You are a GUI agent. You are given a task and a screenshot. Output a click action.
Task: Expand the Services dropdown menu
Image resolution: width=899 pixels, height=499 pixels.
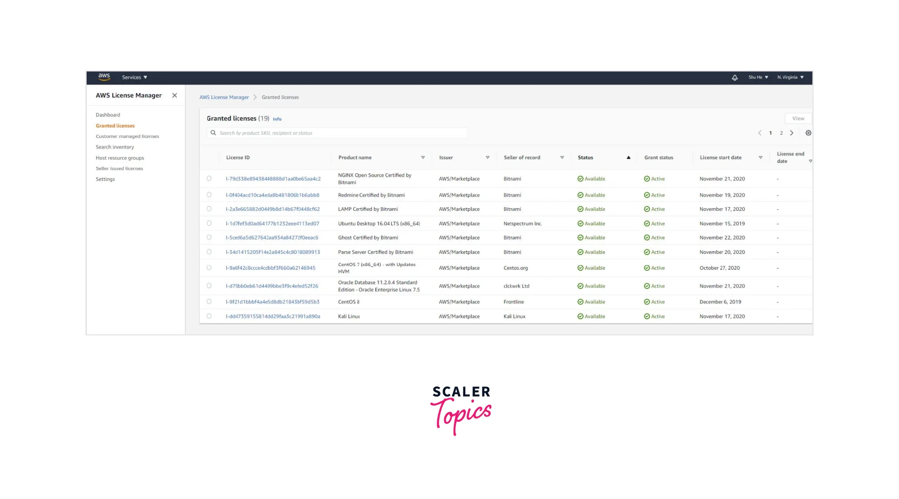coord(134,78)
